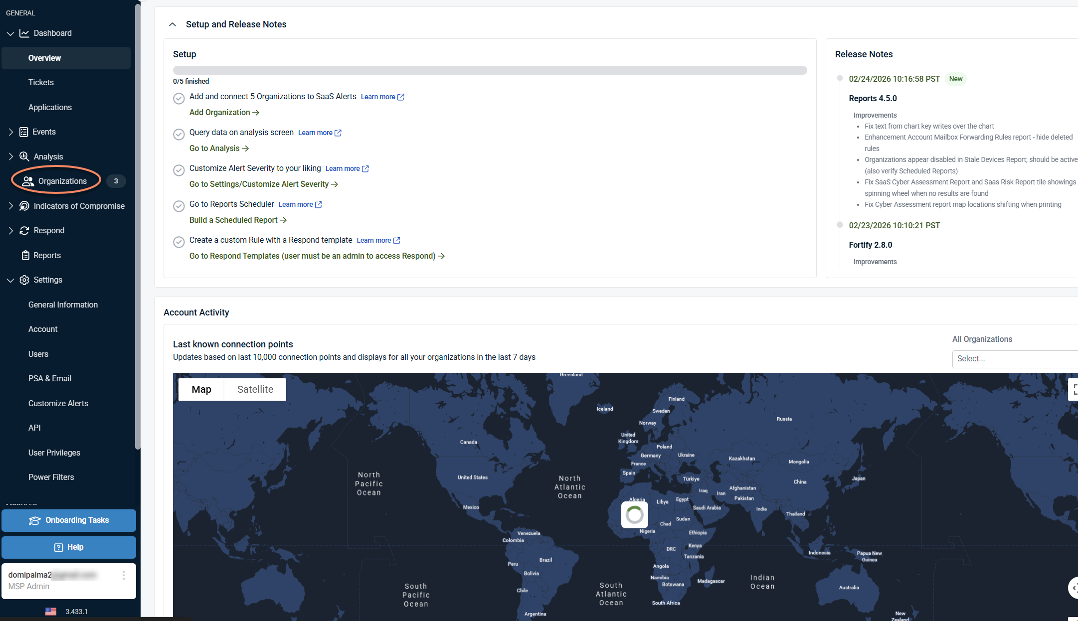Click the Organizations people icon
This screenshot has height=621, width=1078.
coord(28,181)
